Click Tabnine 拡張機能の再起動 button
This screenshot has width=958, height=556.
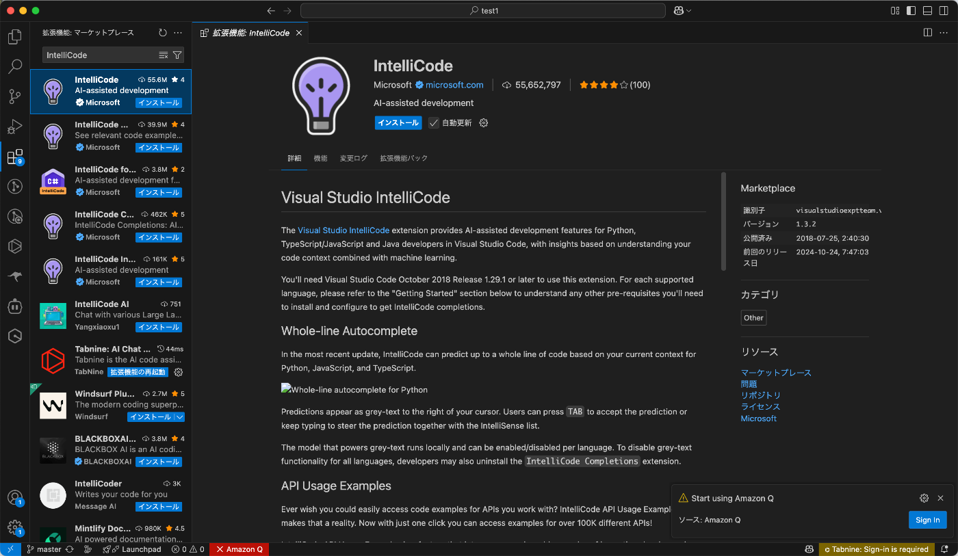138,372
